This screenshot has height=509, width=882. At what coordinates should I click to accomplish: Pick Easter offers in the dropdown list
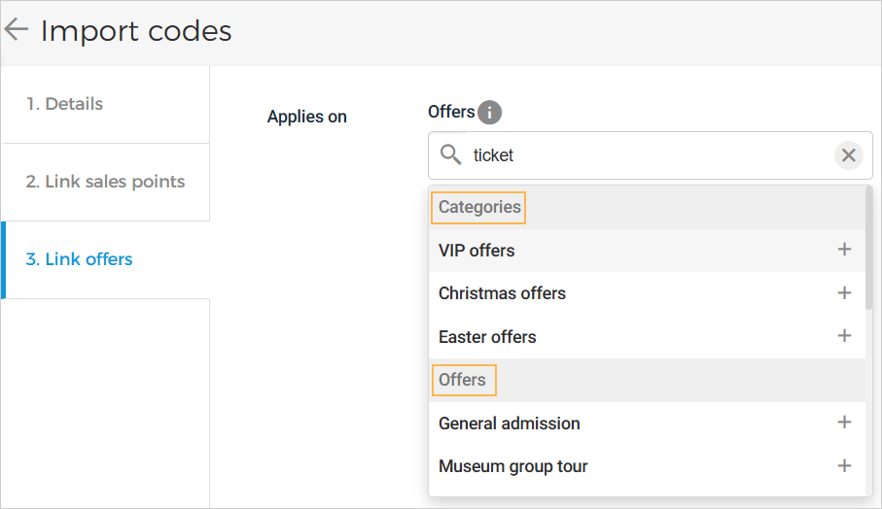coord(487,337)
